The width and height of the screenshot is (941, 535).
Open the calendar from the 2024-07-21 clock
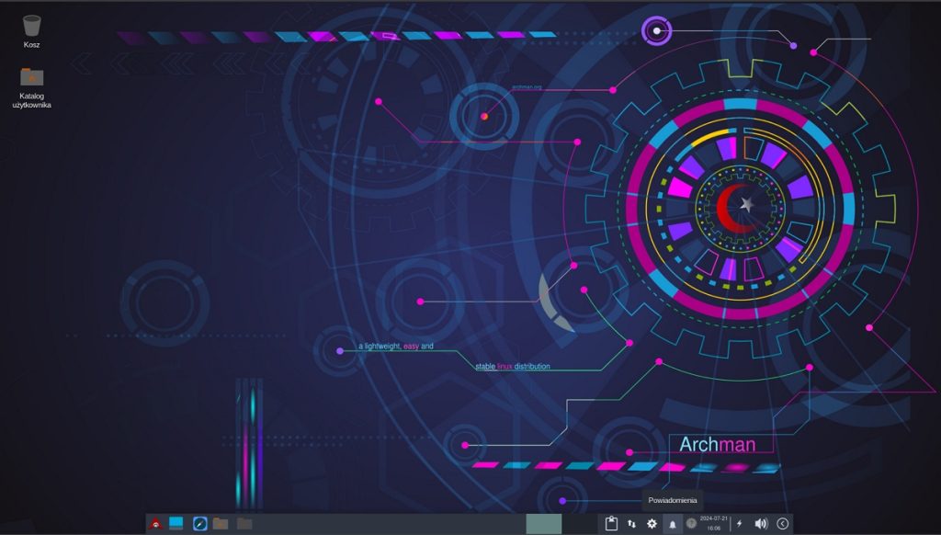pos(712,518)
